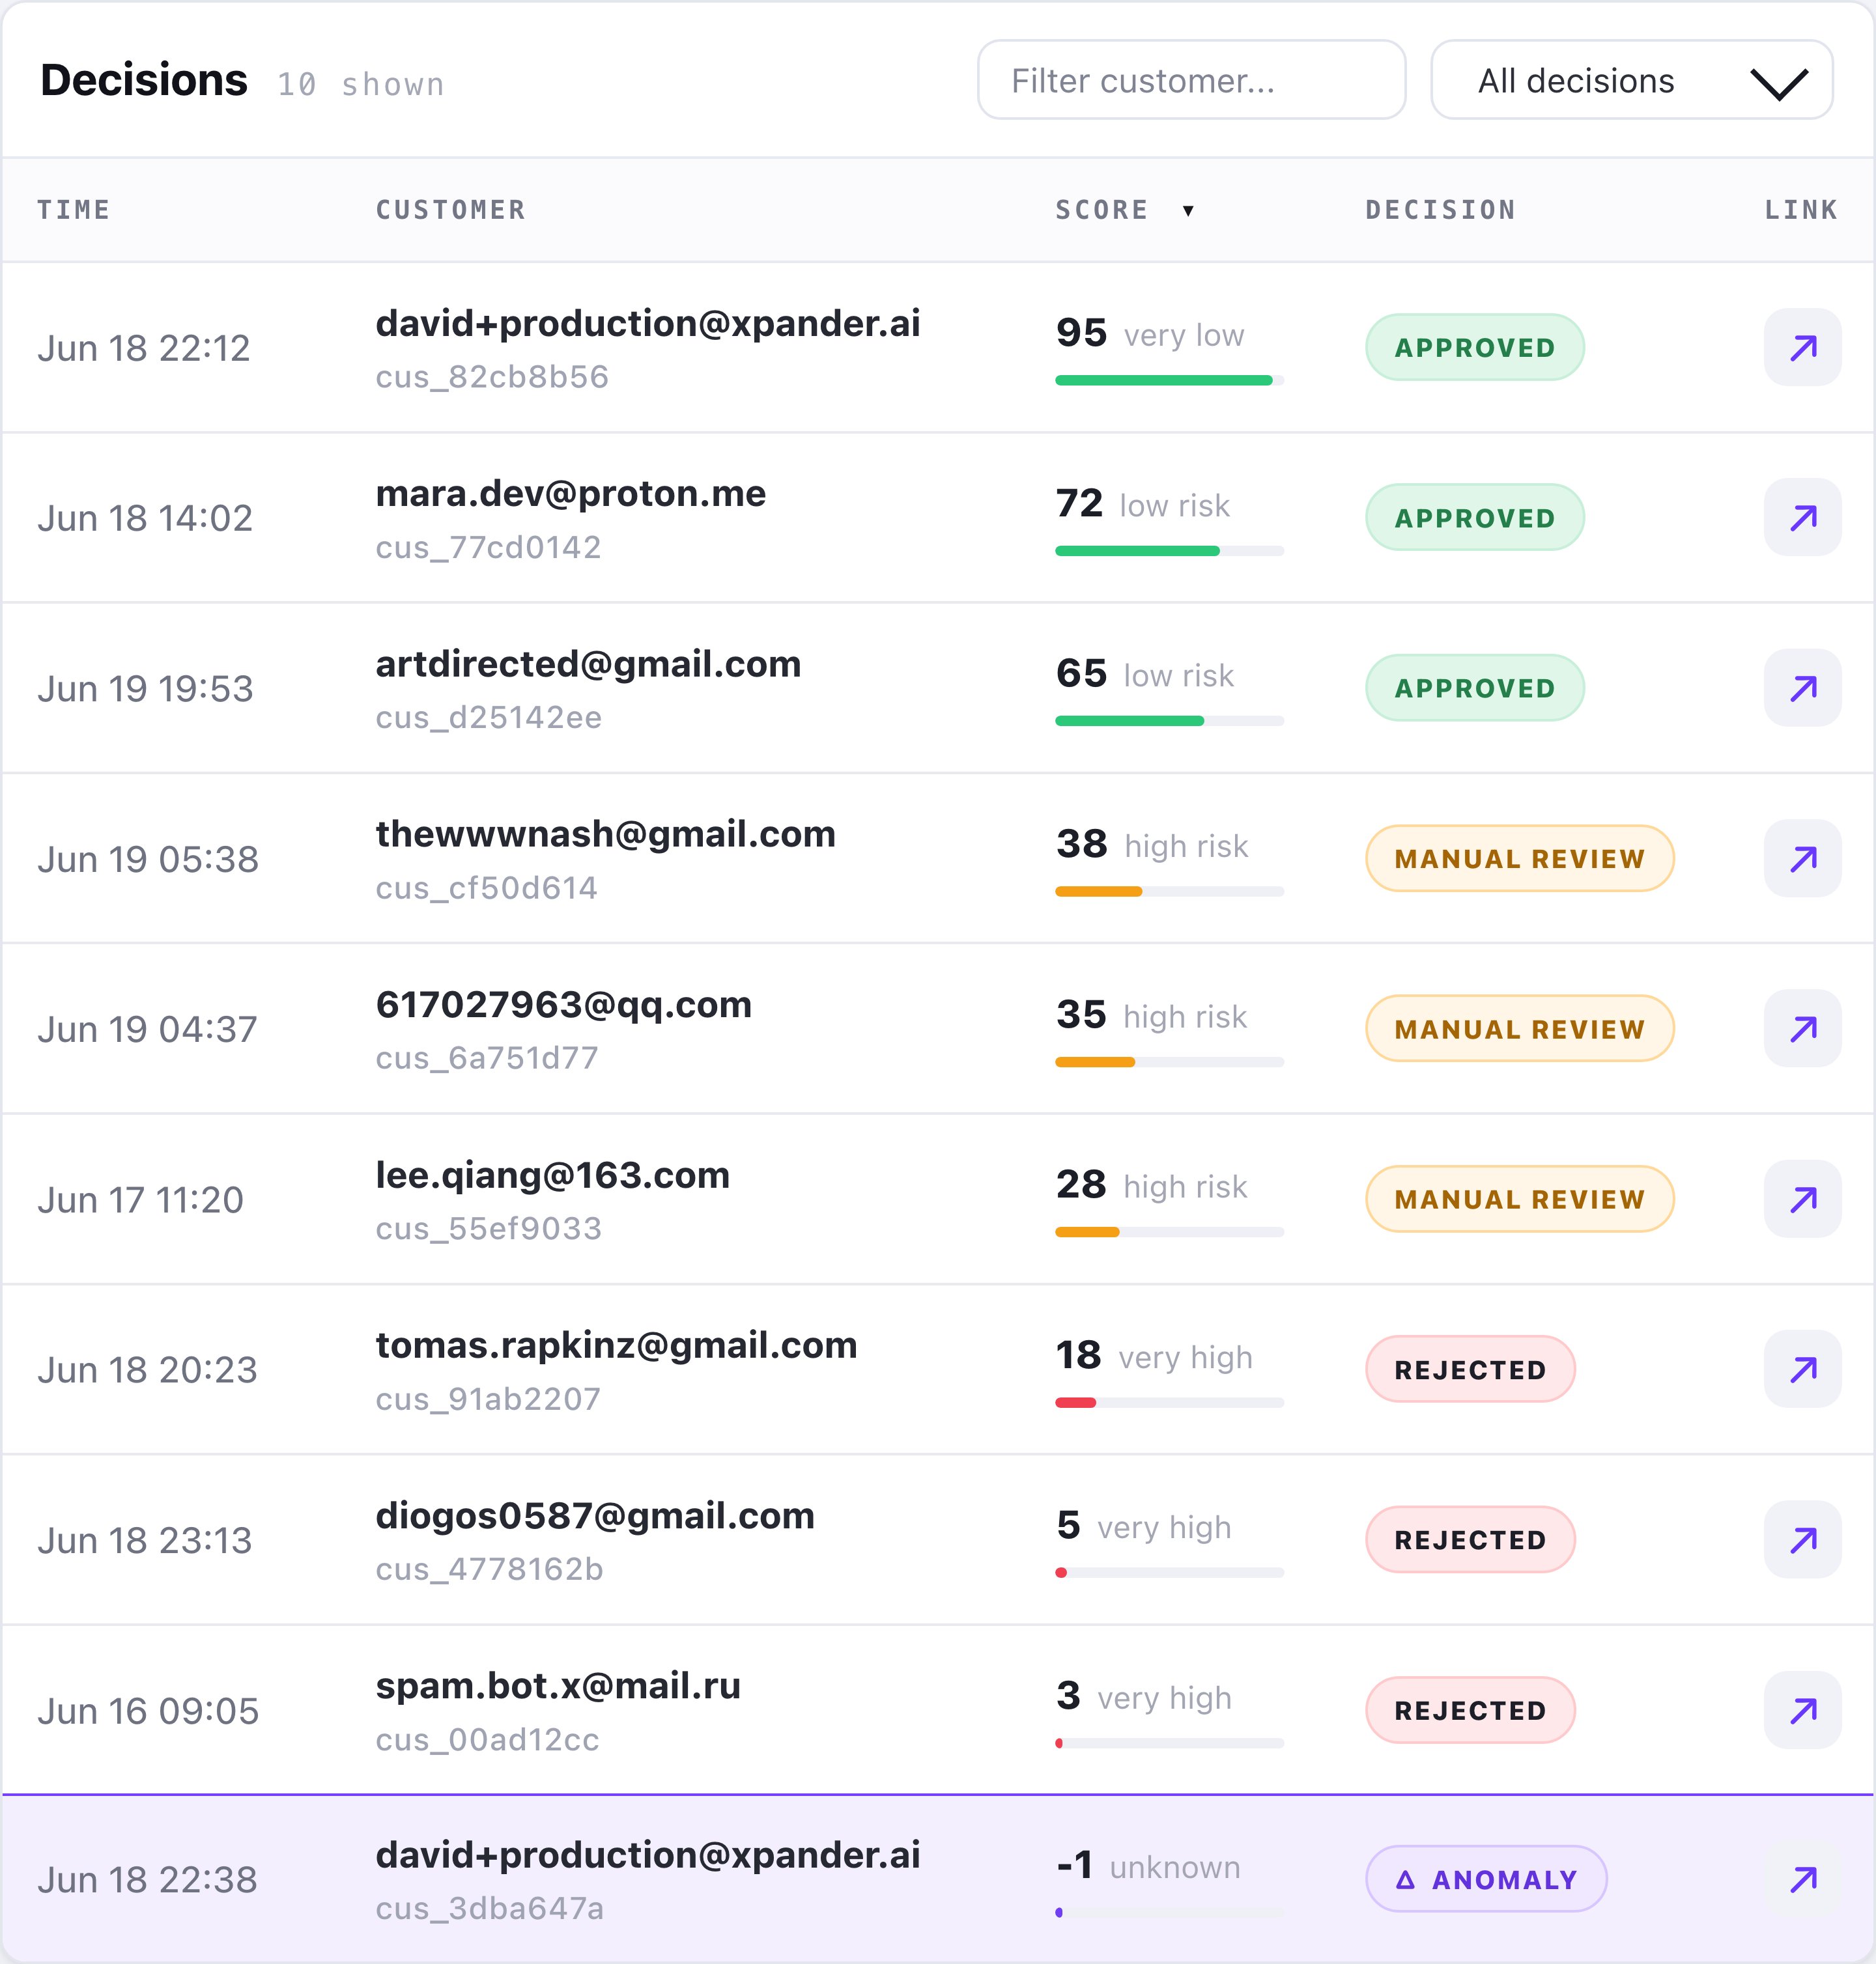The image size is (1876, 1964).
Task: Select email artdirected@gmail.com
Action: [x=588, y=664]
